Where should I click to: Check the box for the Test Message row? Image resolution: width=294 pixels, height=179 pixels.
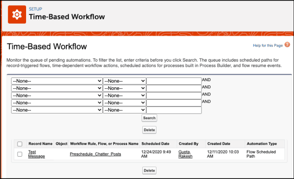click(x=20, y=154)
